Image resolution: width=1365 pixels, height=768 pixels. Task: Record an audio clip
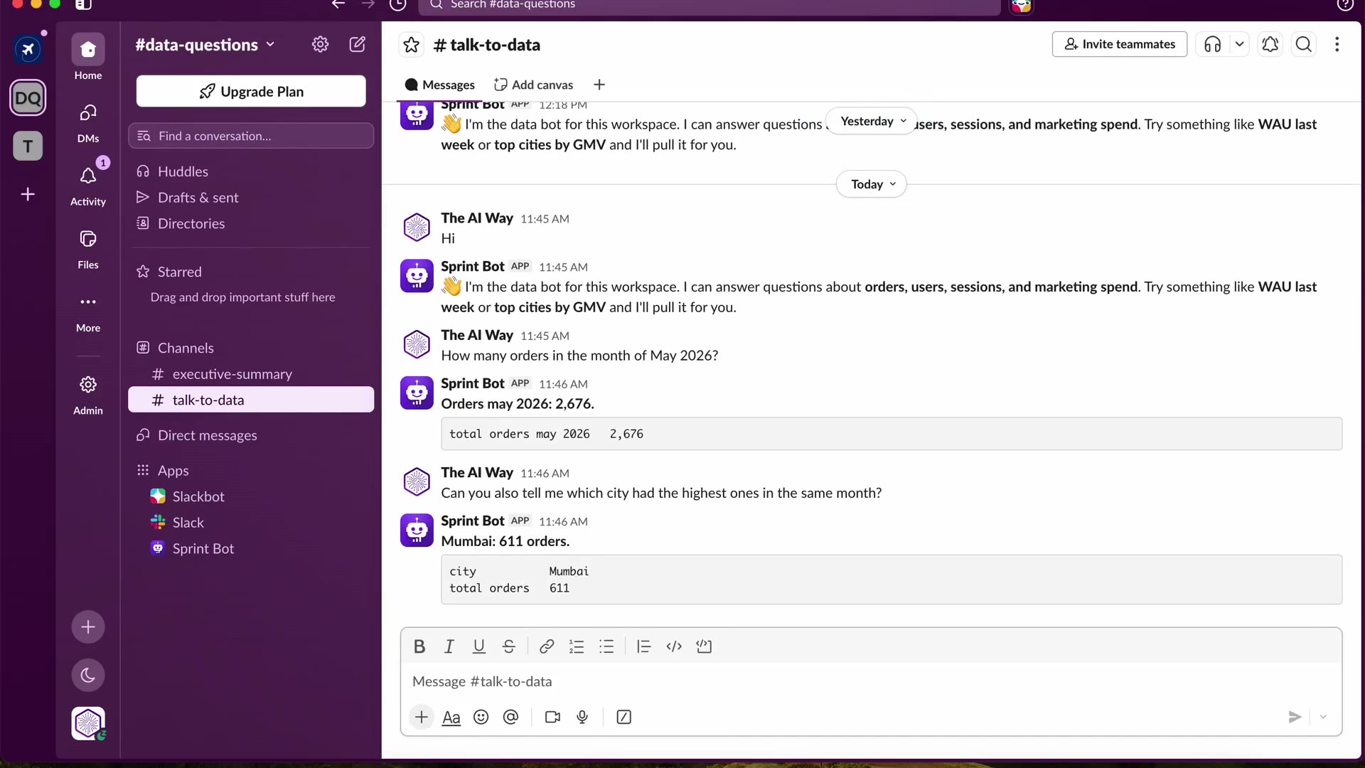582,717
